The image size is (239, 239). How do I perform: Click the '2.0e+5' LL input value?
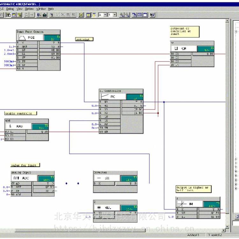pos(9,54)
